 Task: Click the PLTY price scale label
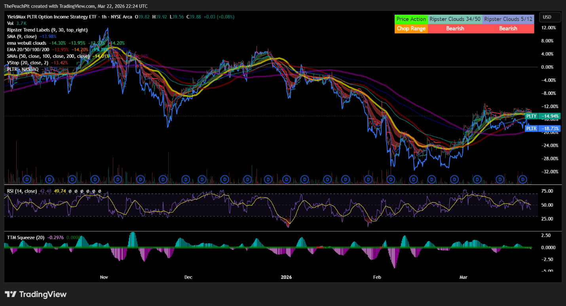click(531, 116)
